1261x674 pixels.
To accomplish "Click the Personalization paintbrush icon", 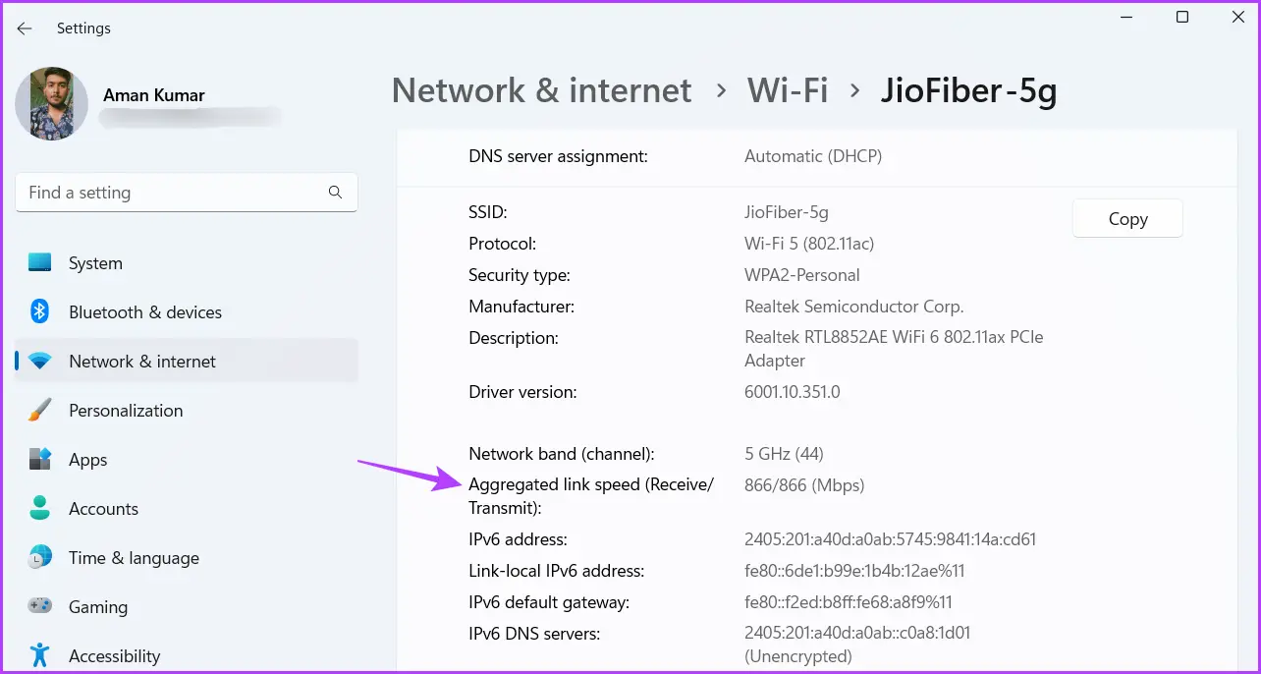I will pos(39,411).
